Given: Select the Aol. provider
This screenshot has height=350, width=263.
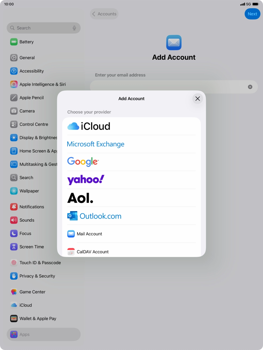Looking at the screenshot, I should click(x=131, y=198).
